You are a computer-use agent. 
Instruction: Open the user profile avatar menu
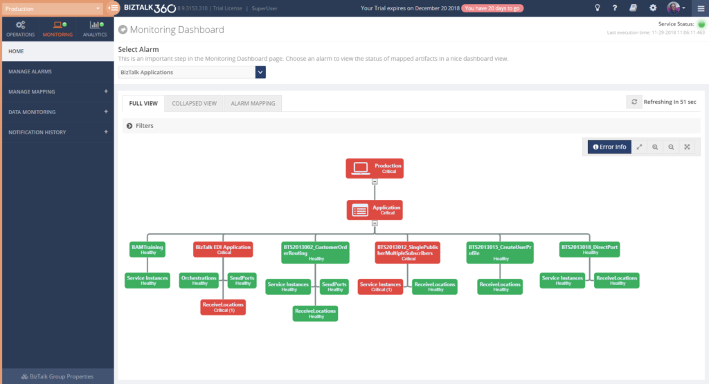[676, 8]
